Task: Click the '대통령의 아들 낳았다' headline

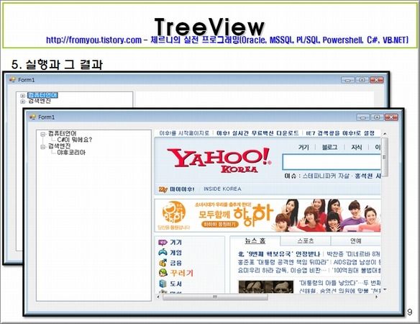Action: click(x=328, y=283)
